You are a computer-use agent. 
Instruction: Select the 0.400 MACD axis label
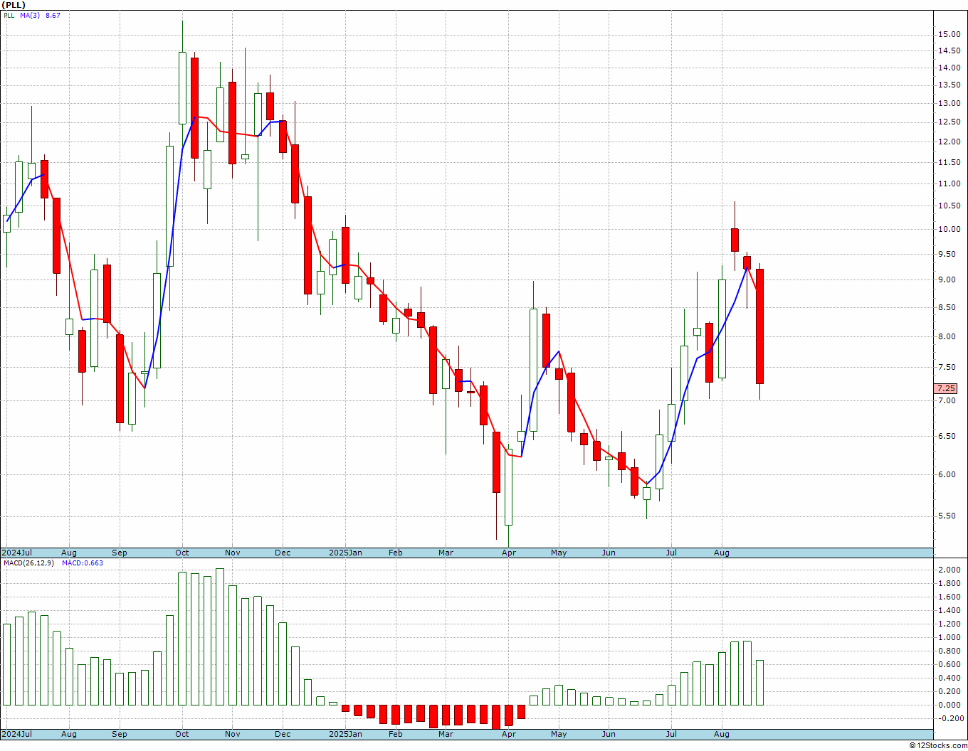949,678
